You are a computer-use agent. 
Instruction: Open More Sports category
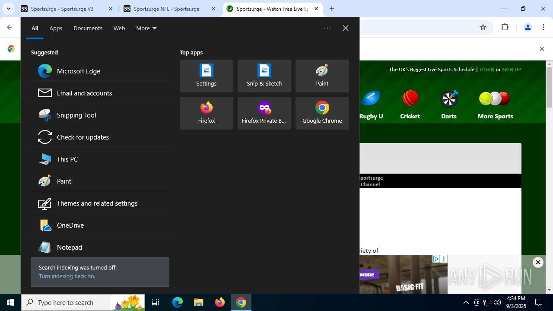click(x=495, y=105)
